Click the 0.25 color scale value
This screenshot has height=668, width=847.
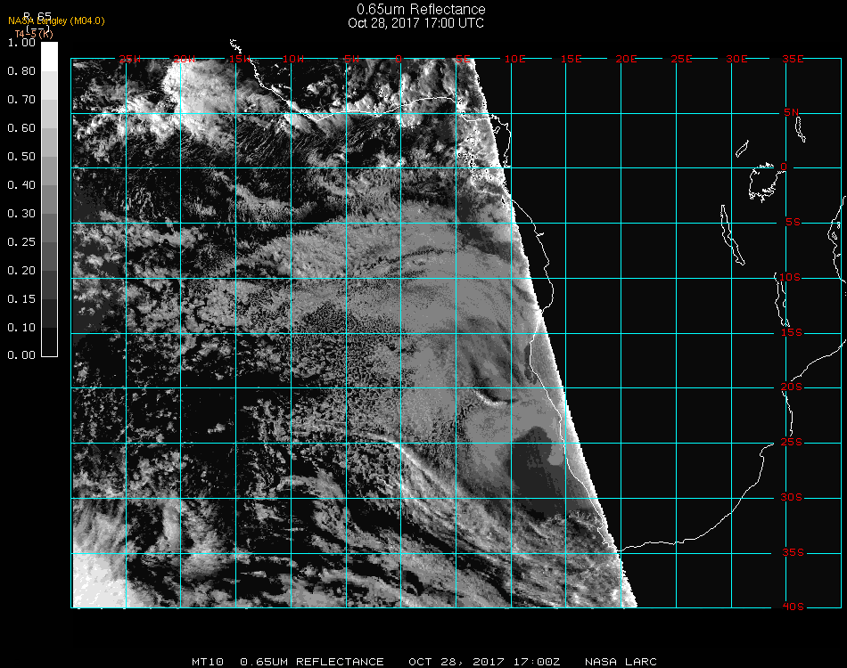(21, 242)
